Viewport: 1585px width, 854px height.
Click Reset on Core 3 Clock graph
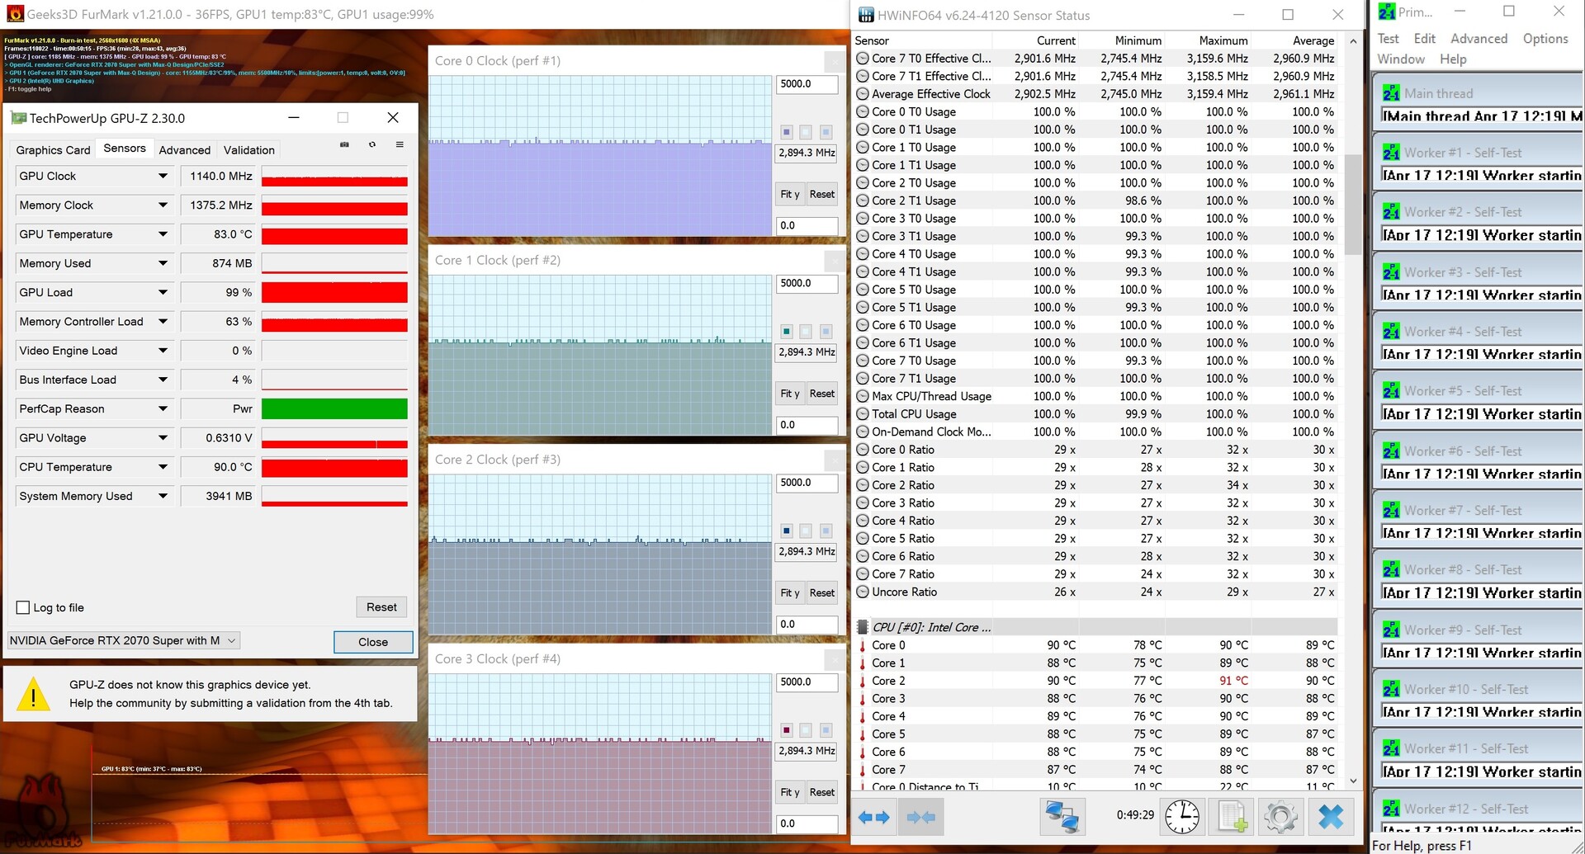(822, 793)
